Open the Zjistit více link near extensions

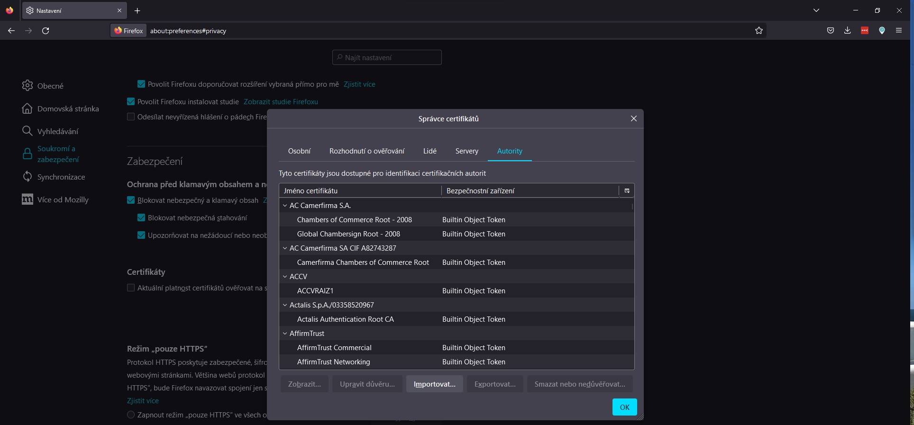pyautogui.click(x=359, y=84)
